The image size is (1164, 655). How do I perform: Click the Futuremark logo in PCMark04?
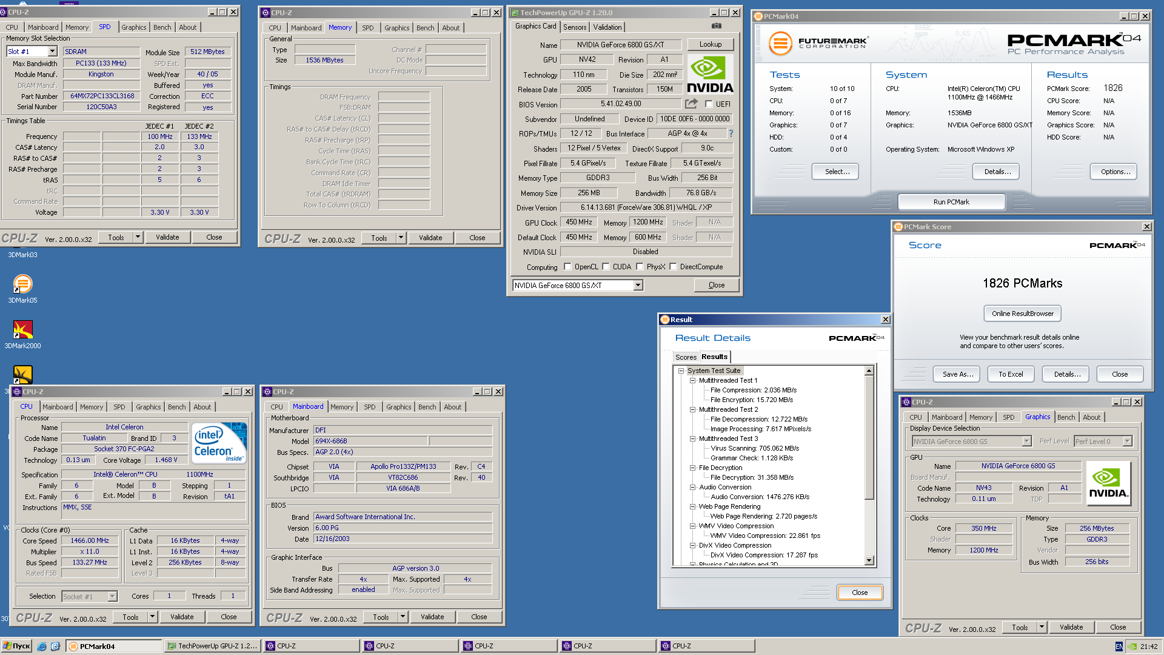(x=818, y=43)
